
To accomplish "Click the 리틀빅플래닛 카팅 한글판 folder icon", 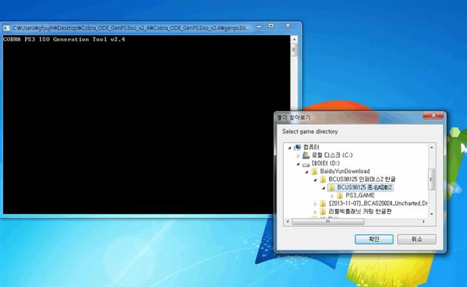I will click(322, 211).
